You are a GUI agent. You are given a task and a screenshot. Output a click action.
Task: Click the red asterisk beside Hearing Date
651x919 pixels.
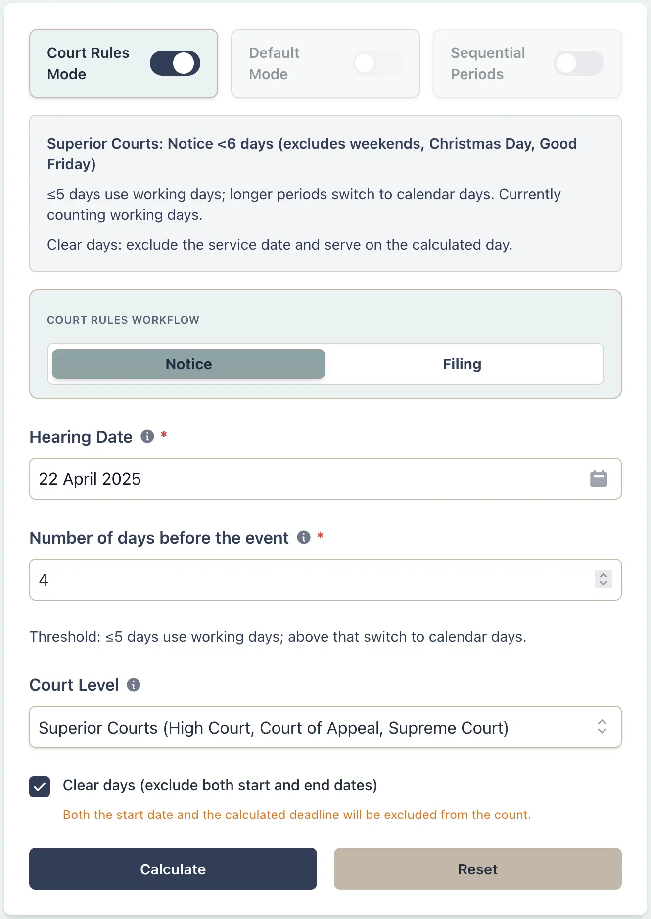(163, 435)
